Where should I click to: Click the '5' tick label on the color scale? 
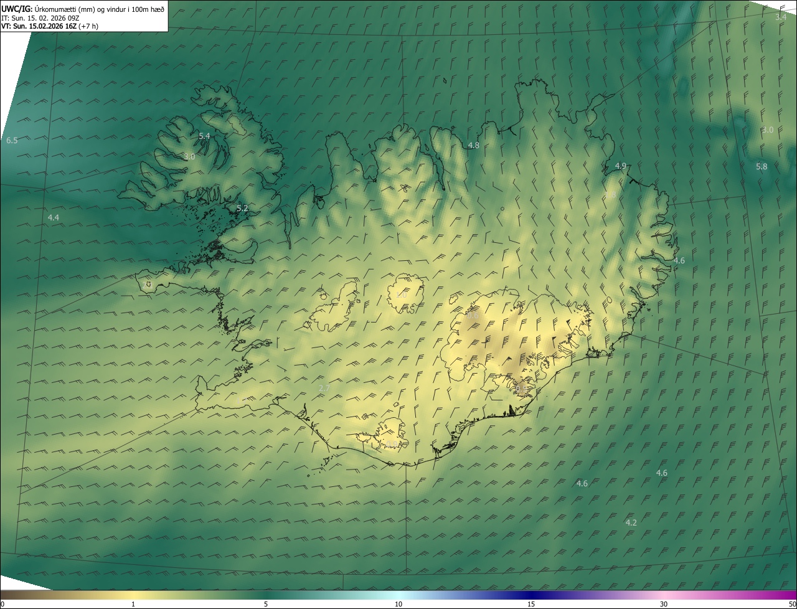266,604
